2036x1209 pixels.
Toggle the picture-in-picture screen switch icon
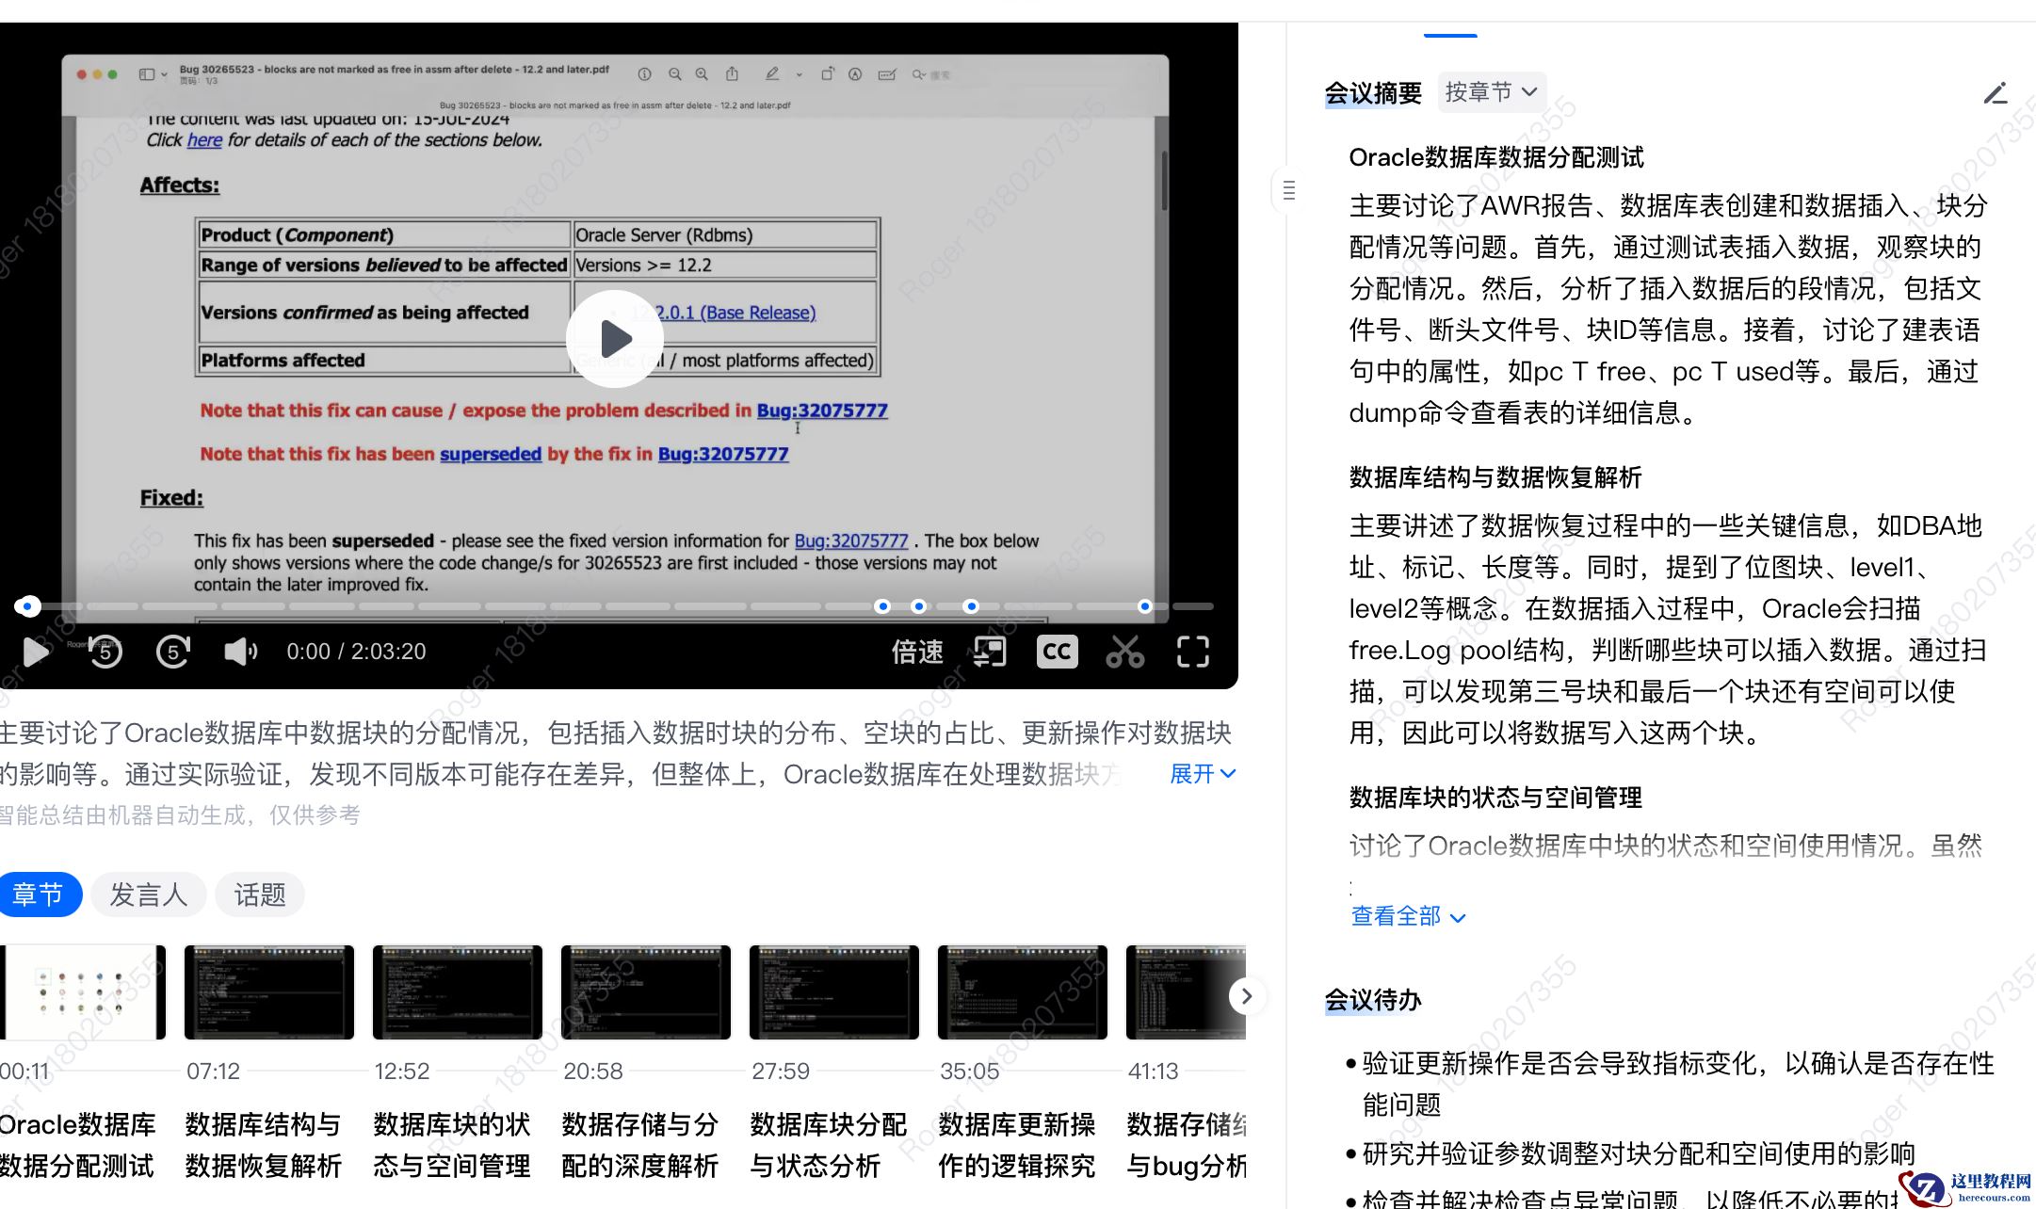989,652
